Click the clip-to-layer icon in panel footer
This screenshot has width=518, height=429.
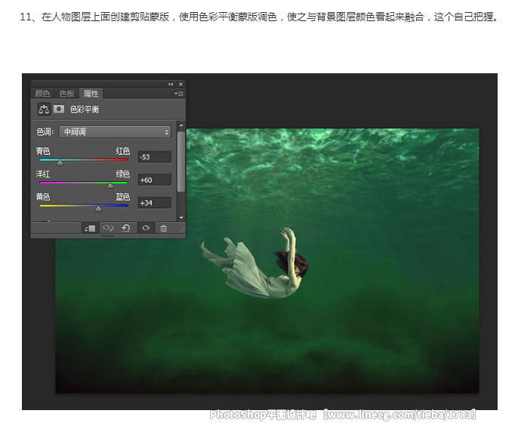pos(90,228)
